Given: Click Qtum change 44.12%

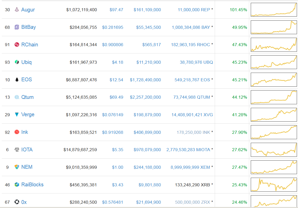Looking at the screenshot, I should coord(240,97).
